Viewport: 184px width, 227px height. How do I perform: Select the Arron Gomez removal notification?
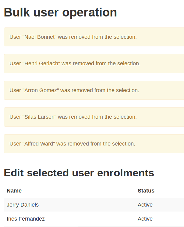click(x=94, y=90)
